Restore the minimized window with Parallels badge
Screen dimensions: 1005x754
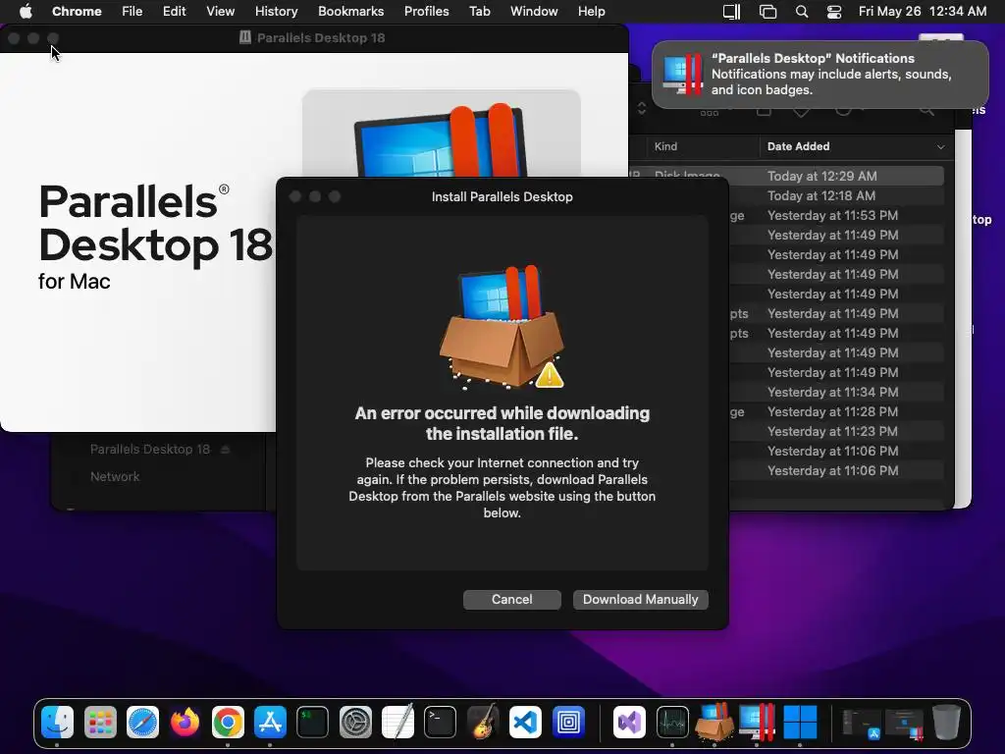tap(904, 724)
